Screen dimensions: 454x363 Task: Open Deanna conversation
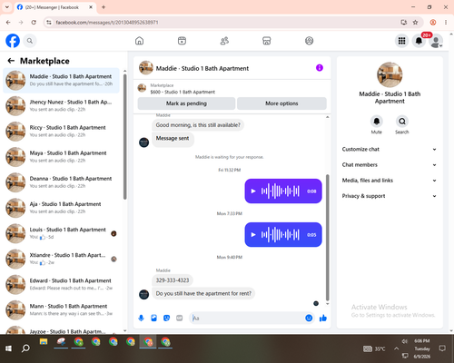[61, 182]
